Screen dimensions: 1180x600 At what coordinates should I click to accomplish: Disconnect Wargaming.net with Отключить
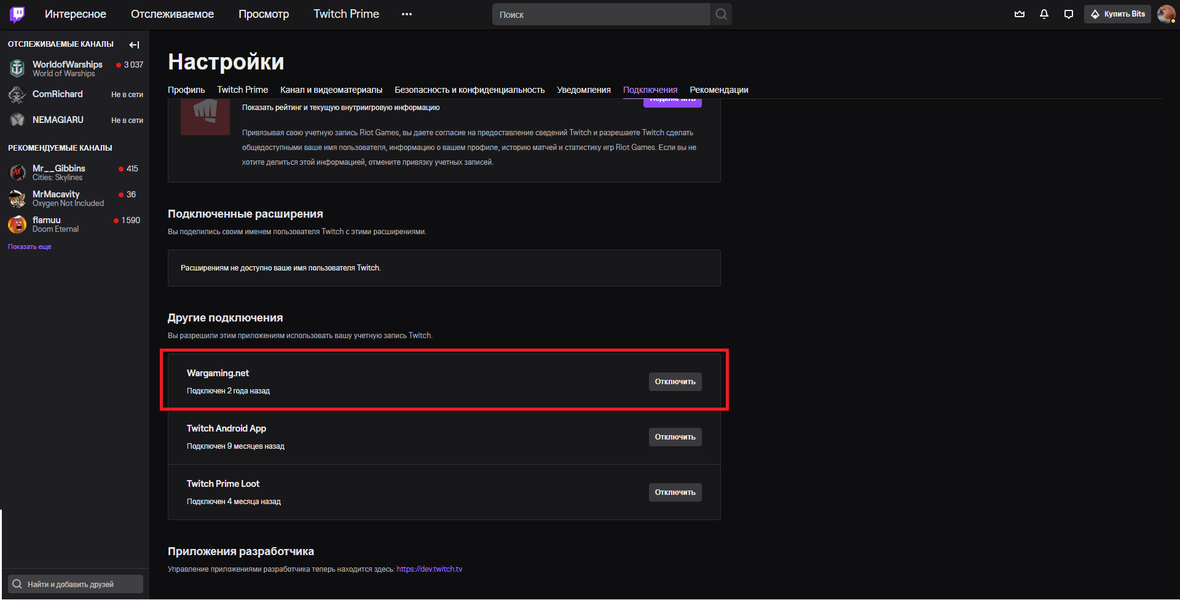tap(675, 382)
